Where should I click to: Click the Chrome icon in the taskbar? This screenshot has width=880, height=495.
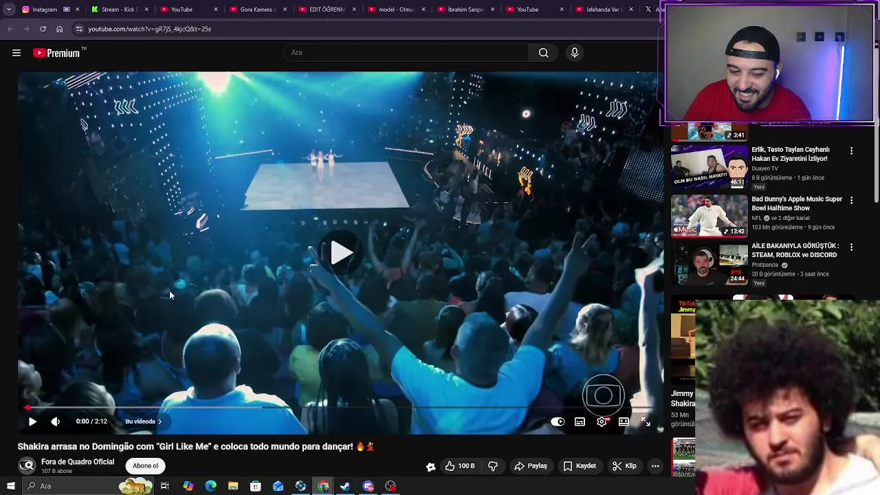(x=323, y=486)
